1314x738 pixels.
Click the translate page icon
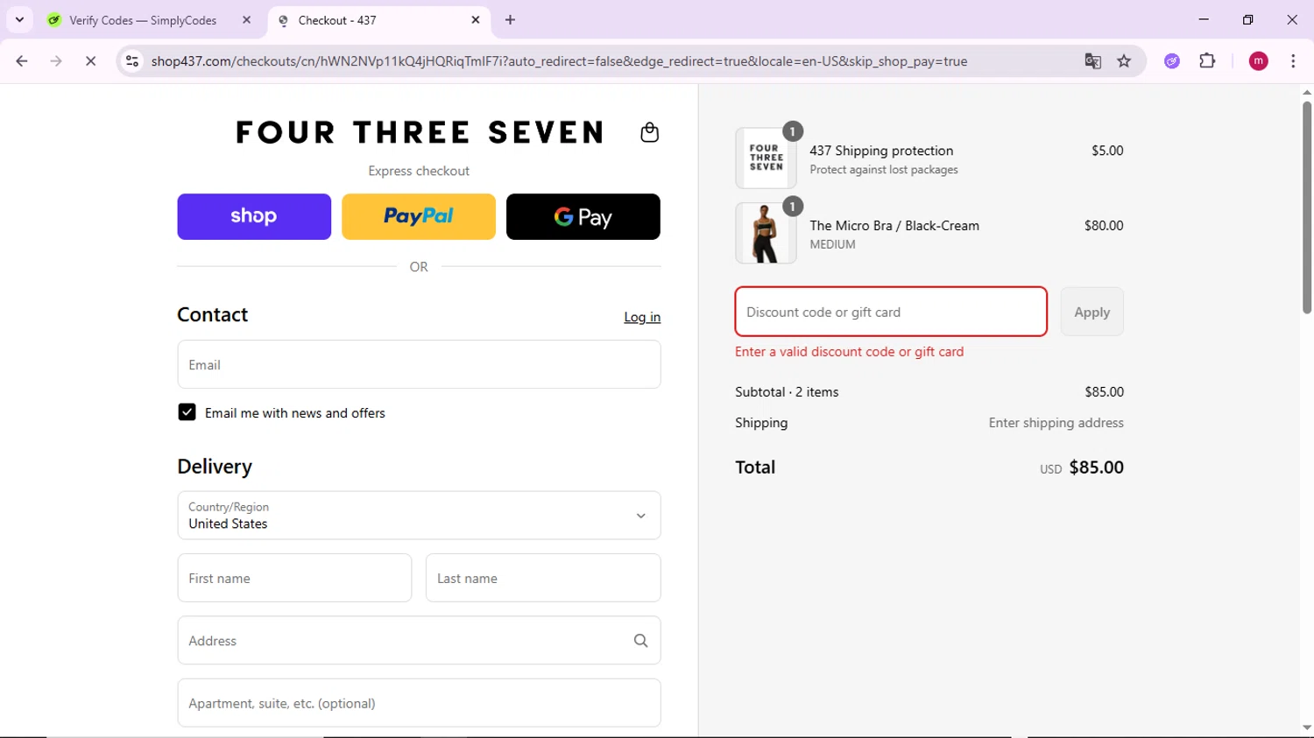(x=1092, y=61)
